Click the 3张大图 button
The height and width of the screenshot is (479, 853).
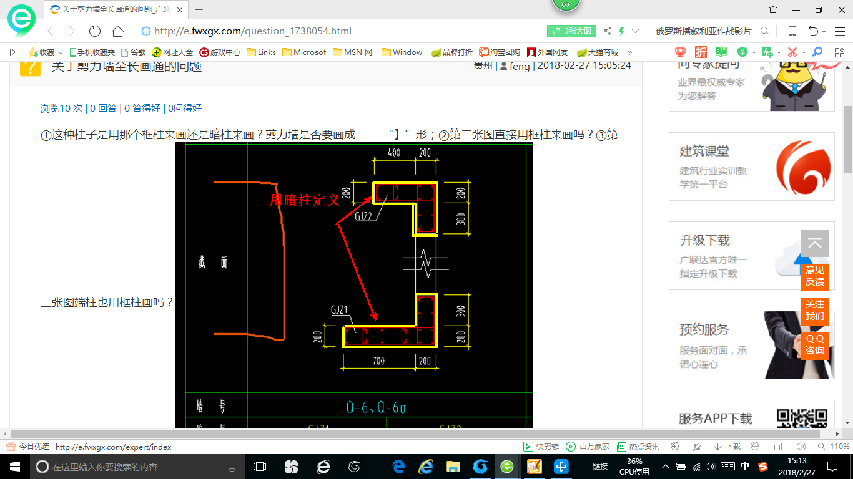(x=572, y=31)
